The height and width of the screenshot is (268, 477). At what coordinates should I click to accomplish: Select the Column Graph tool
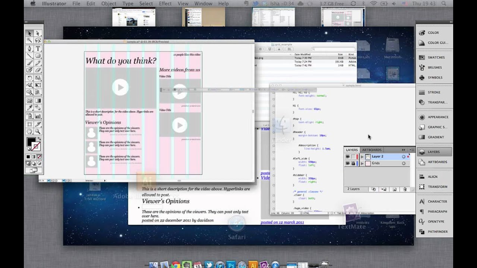38,117
